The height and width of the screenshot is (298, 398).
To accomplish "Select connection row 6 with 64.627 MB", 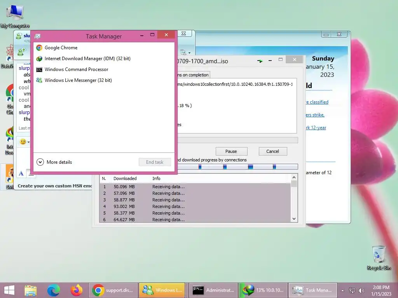I will coord(195,220).
